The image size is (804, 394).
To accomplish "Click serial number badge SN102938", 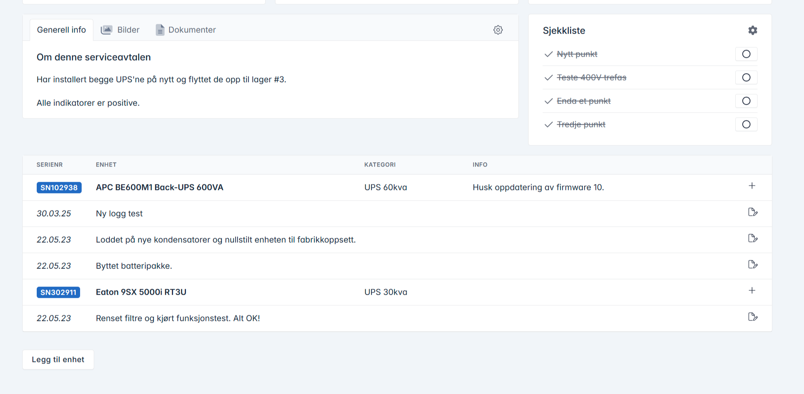I will coord(59,188).
